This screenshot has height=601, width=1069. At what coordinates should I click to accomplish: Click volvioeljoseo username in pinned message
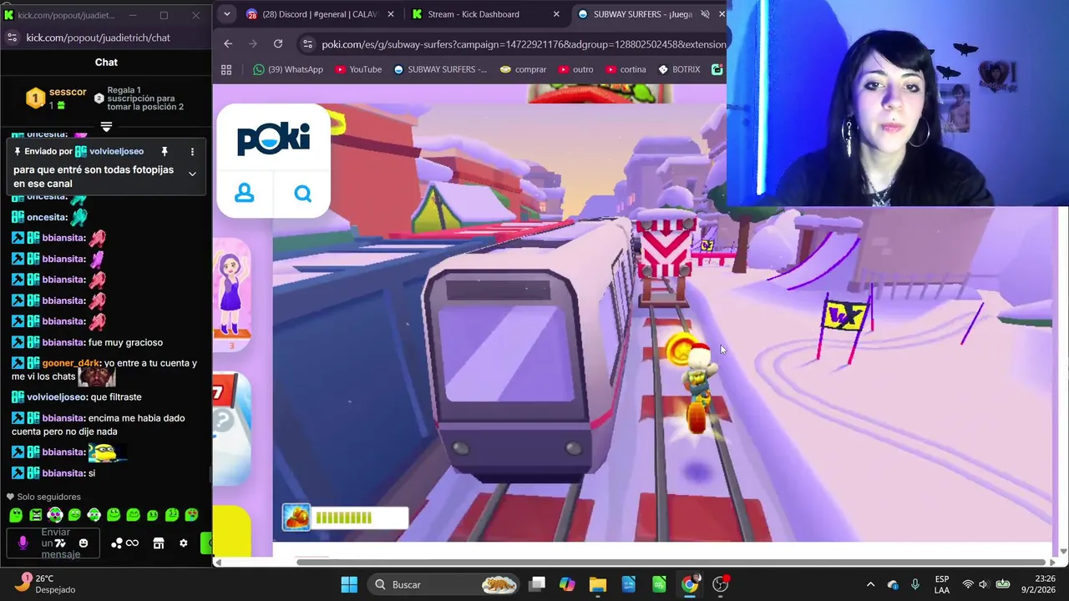coord(116,151)
